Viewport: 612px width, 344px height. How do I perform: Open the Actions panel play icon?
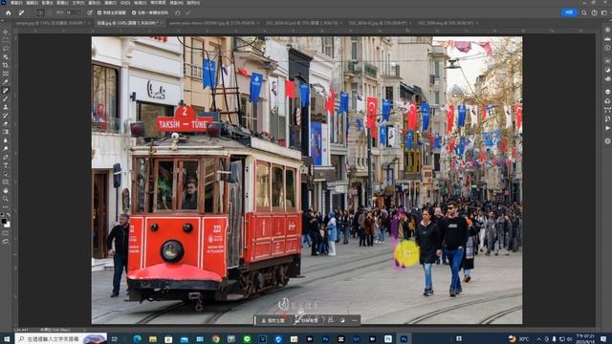point(608,128)
